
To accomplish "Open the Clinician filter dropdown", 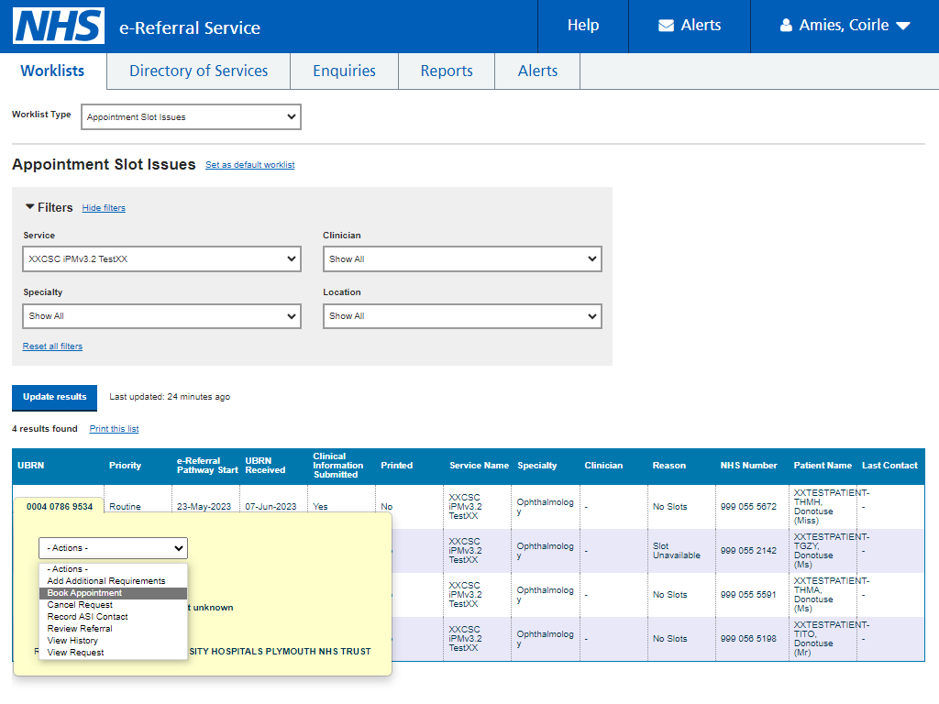I will 462,259.
